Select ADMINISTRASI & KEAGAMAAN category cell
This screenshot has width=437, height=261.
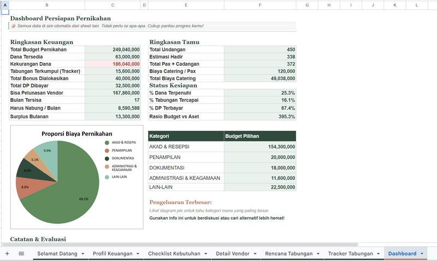(x=186, y=178)
